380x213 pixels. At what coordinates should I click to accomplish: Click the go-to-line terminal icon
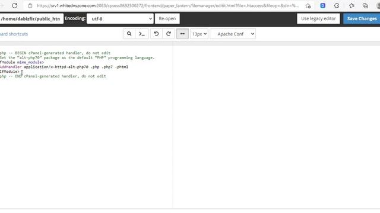tap(142, 34)
